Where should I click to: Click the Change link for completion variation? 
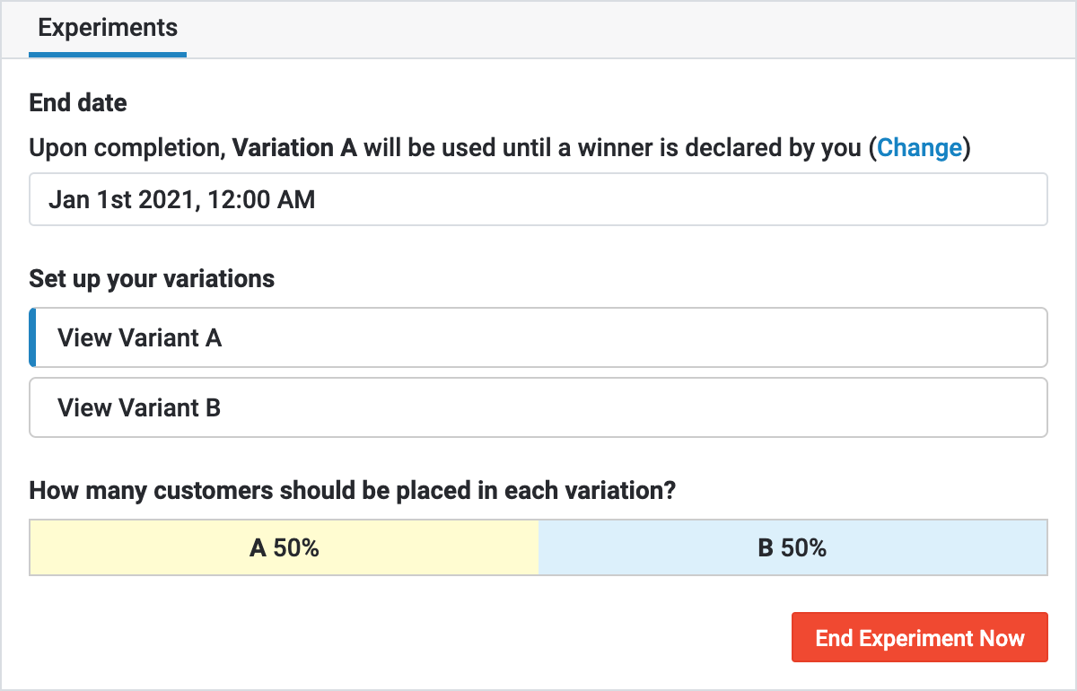[919, 148]
